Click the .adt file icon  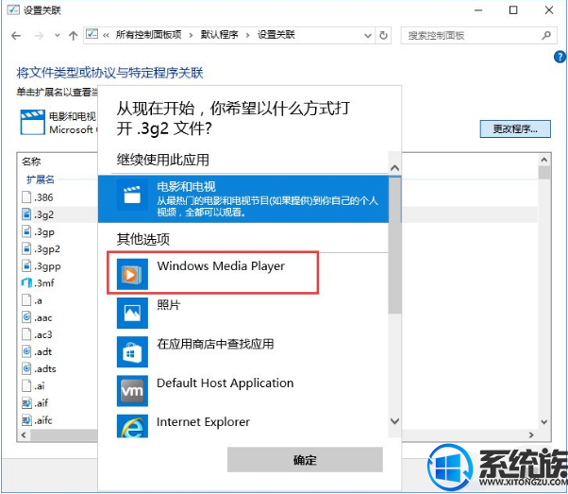point(26,351)
